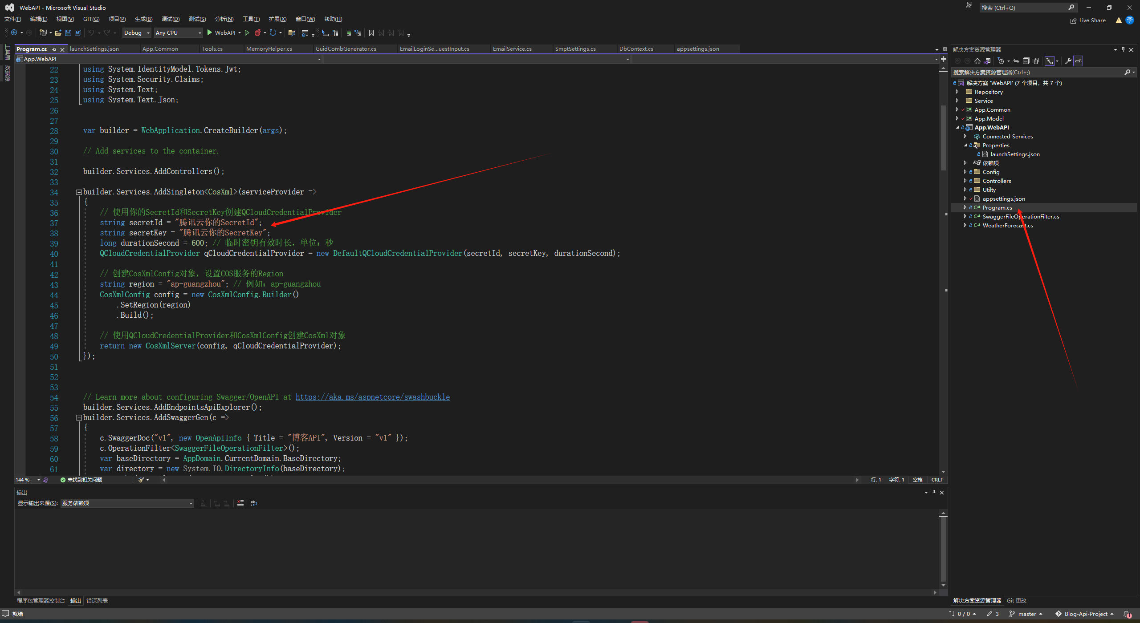Toggle word wrap in Output window
1140x623 pixels.
[254, 503]
